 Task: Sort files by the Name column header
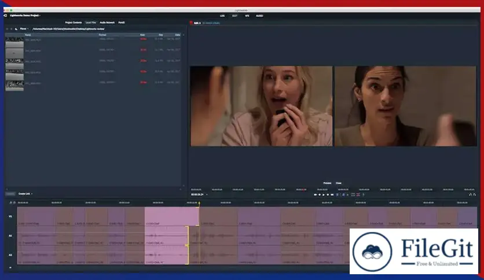[28, 35]
